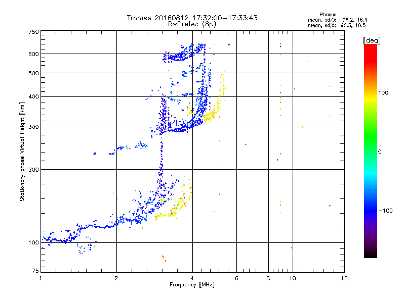The image size is (405, 303).
Task: Click the y-axis label '600'
Action: 33,54
